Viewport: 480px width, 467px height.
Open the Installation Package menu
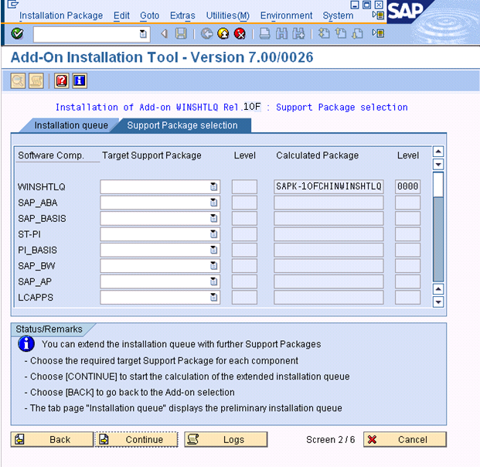[61, 15]
